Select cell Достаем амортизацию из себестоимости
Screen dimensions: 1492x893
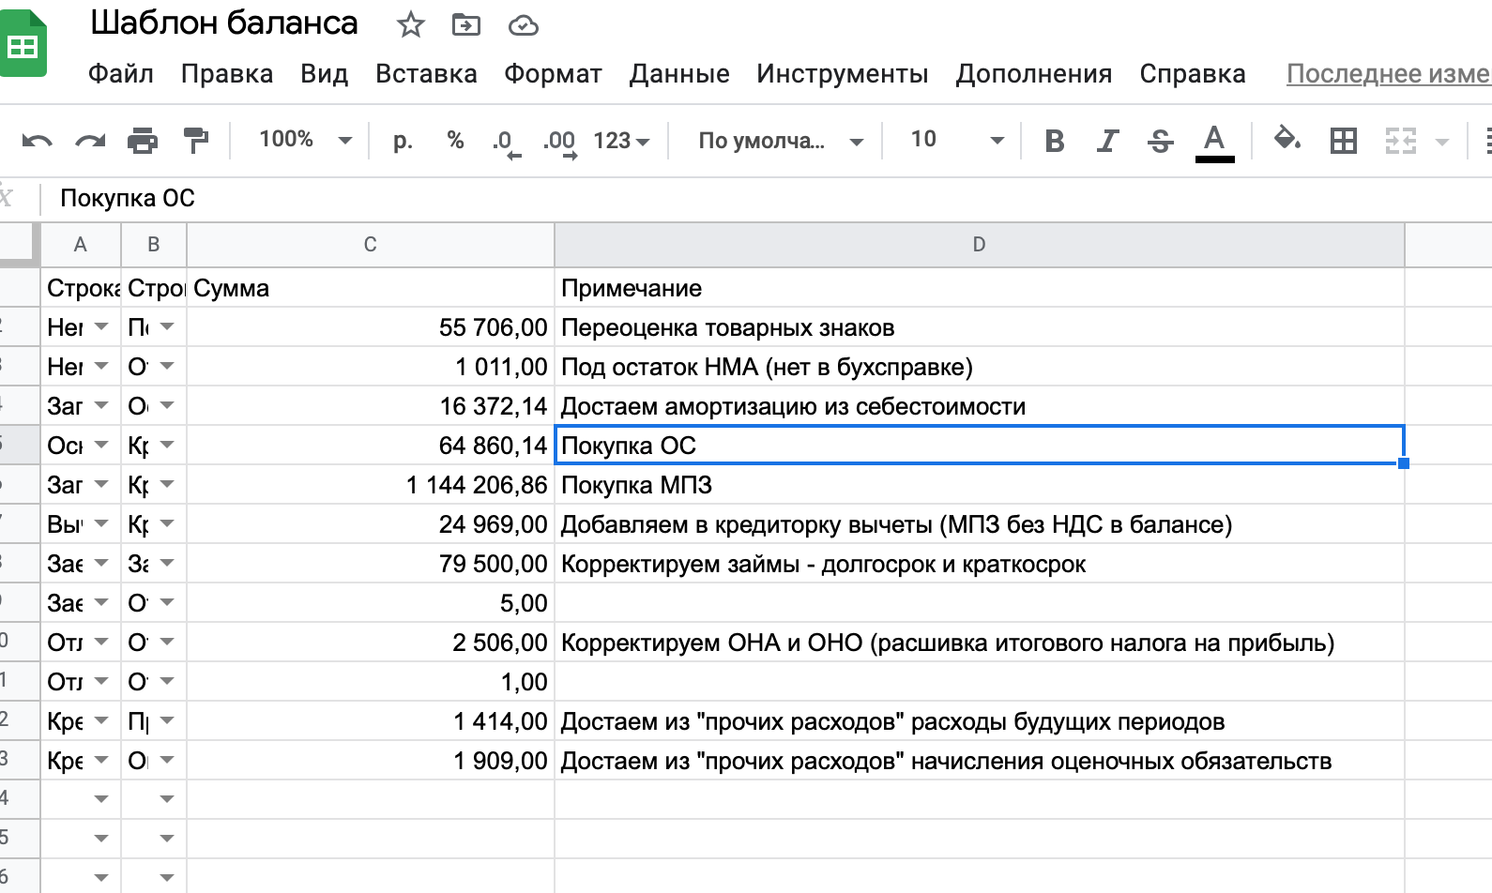click(x=980, y=406)
